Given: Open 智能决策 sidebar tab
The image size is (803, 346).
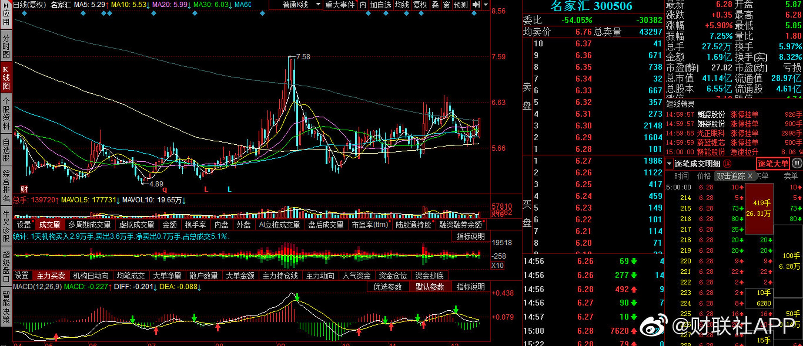Looking at the screenshot, I should click(6, 306).
